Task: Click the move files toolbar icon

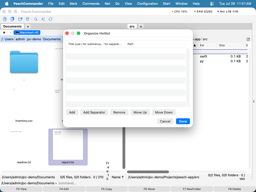Action: point(12,19)
